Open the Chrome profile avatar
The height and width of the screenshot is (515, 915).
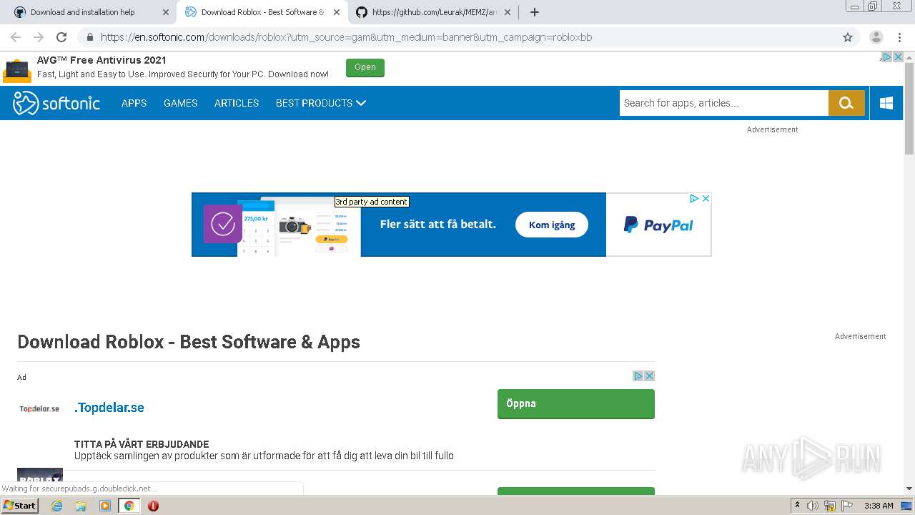(876, 37)
